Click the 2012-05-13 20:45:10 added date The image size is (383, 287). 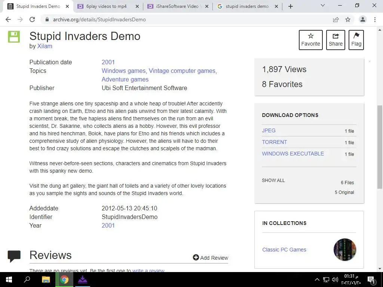click(129, 209)
